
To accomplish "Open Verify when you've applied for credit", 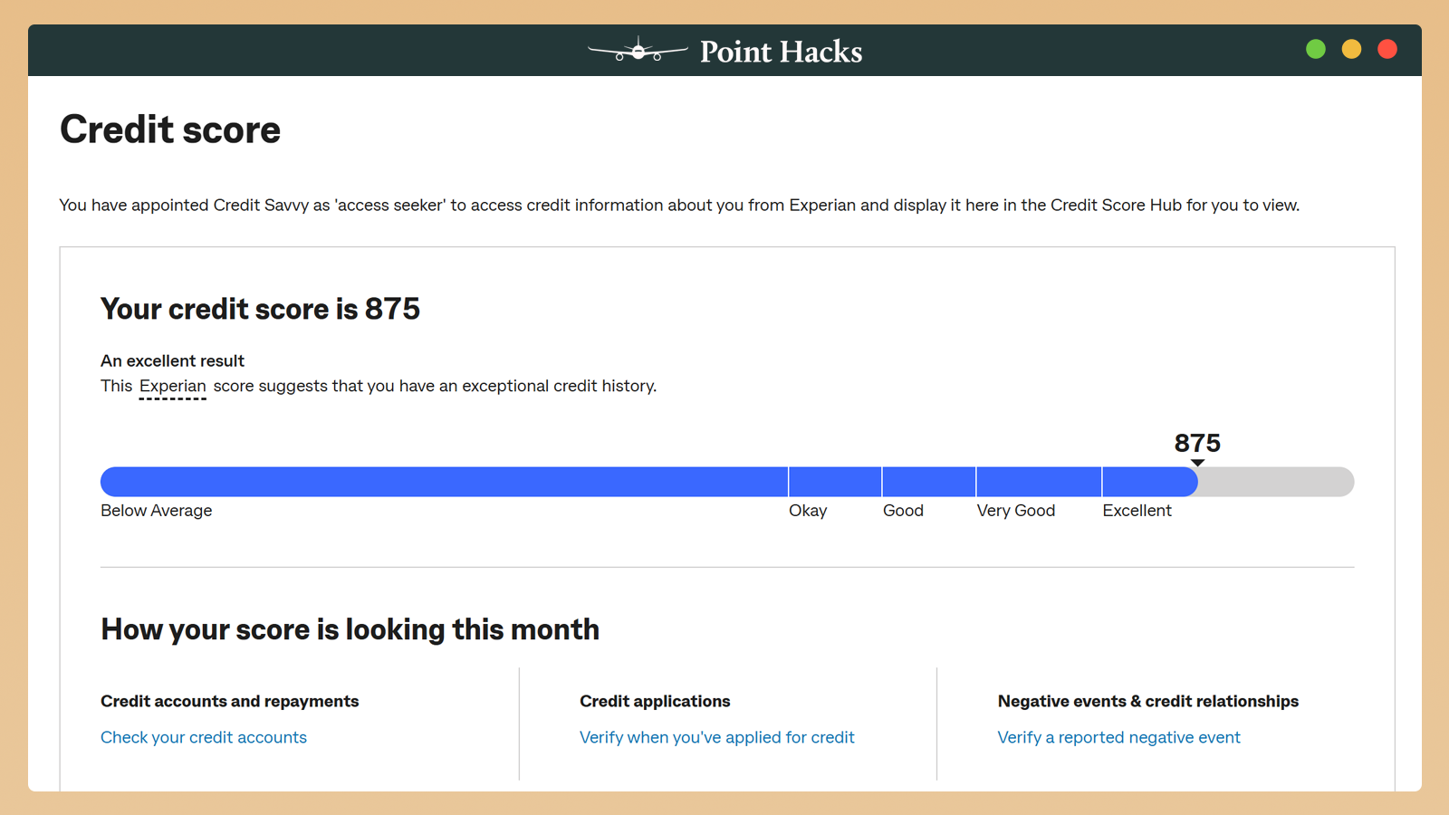I will (x=716, y=737).
